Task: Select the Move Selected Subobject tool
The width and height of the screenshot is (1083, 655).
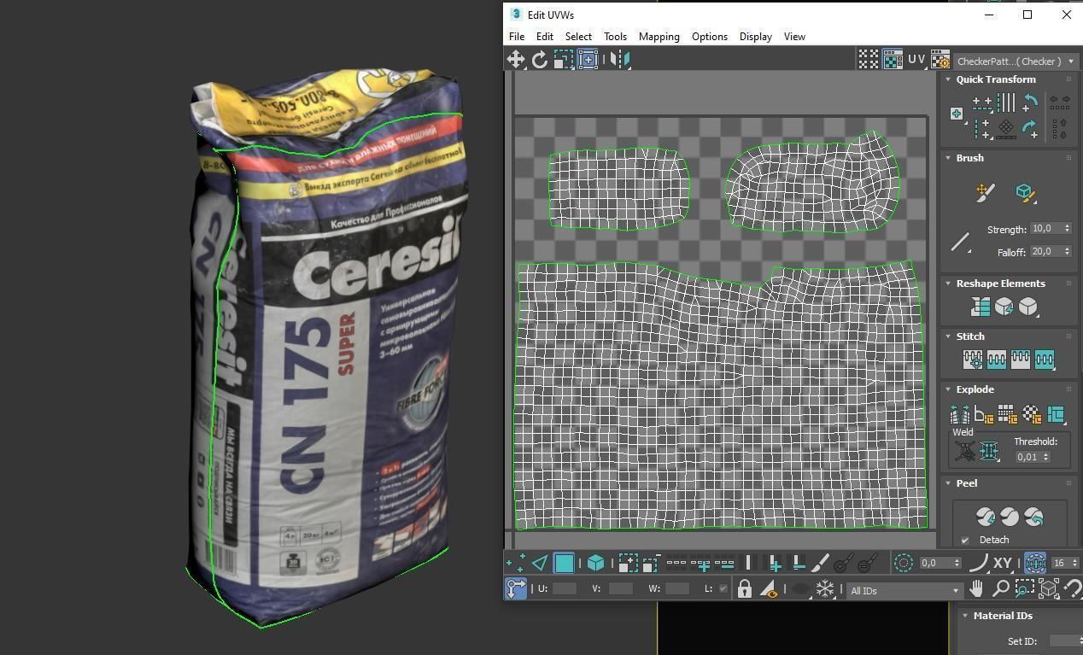Action: [x=516, y=59]
